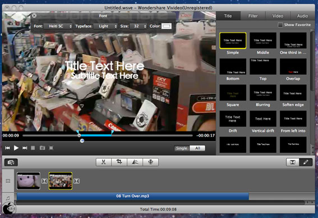The image size is (318, 218).
Task: Click the title panel vertical scrollbar
Action: click(312, 61)
